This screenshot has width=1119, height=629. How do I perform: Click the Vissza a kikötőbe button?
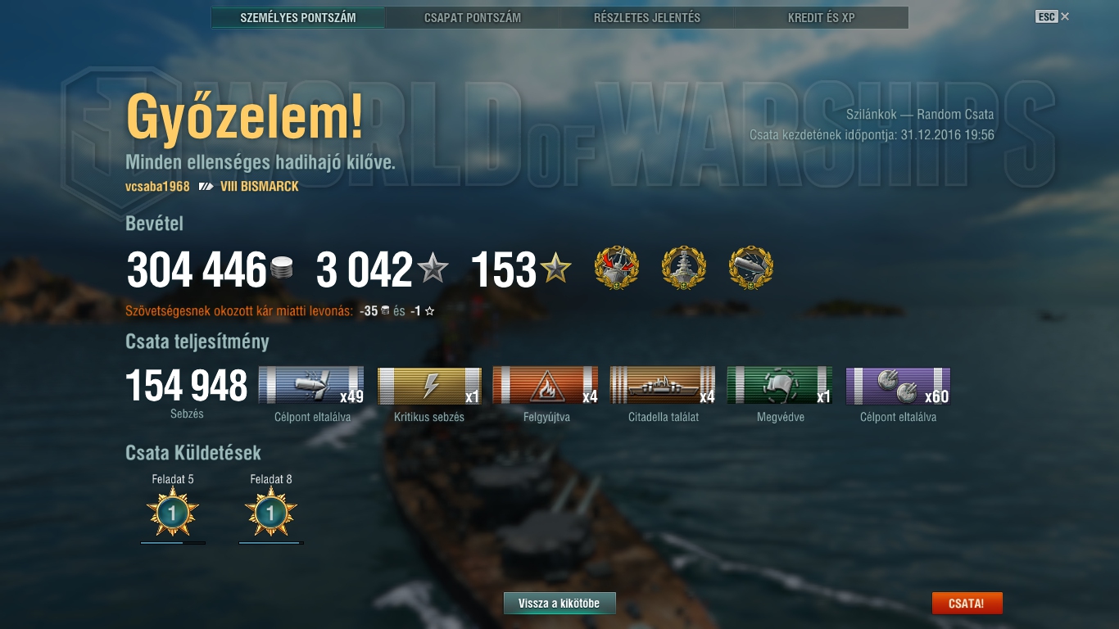[559, 604]
